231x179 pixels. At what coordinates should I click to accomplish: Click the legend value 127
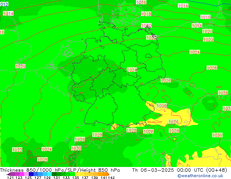38,178
